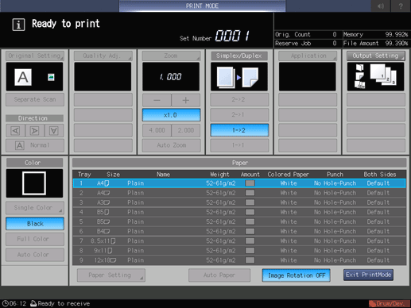Click the tray 1 paper amount indicator
This screenshot has width=411, height=308.
coord(250,183)
